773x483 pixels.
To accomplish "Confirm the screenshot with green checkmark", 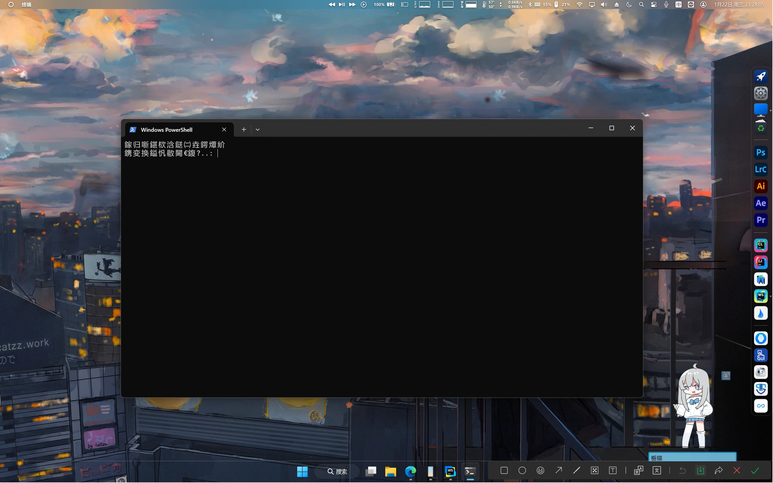I will 755,471.
